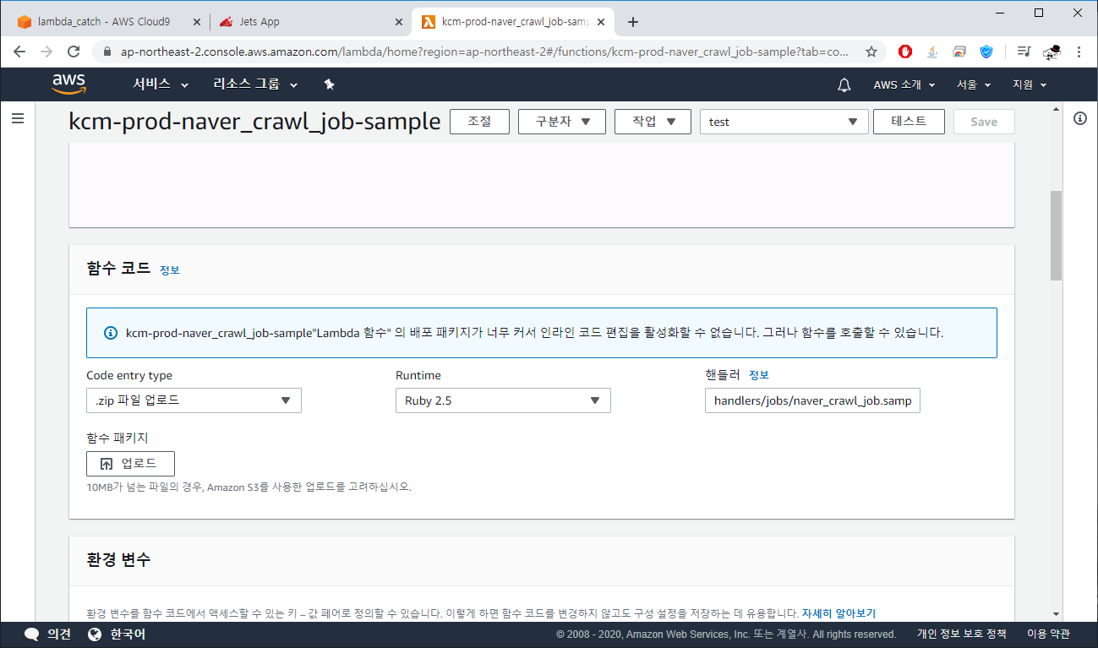This screenshot has height=648, width=1098.
Task: Open the 리소스 그룹 menu
Action: coord(256,84)
